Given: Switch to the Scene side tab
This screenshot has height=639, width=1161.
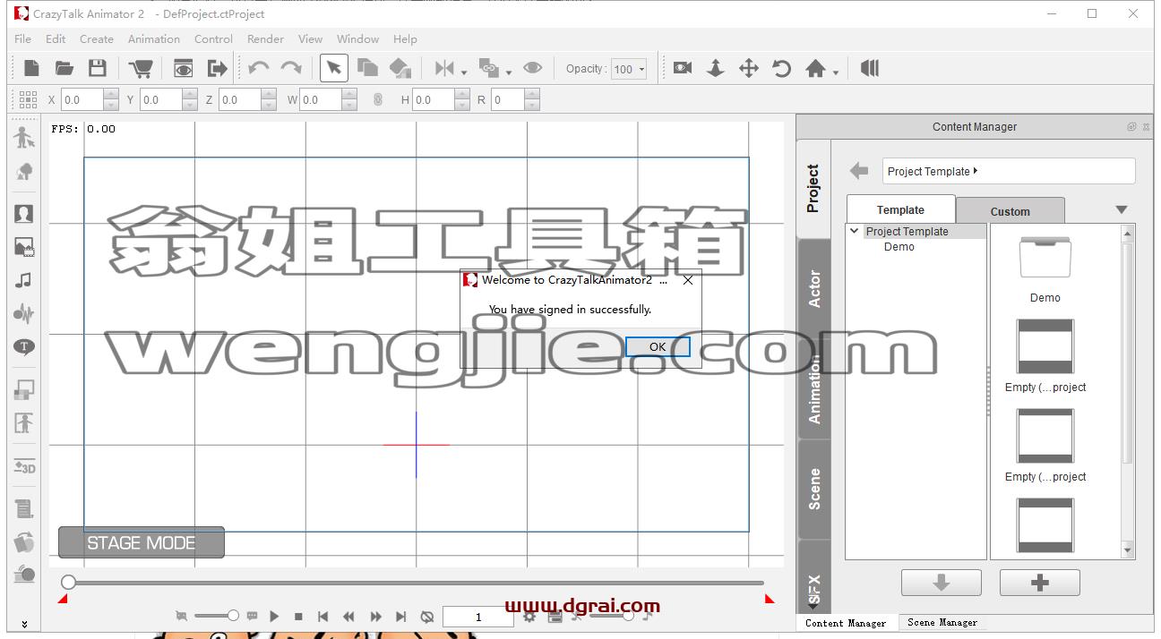Looking at the screenshot, I should click(x=813, y=489).
